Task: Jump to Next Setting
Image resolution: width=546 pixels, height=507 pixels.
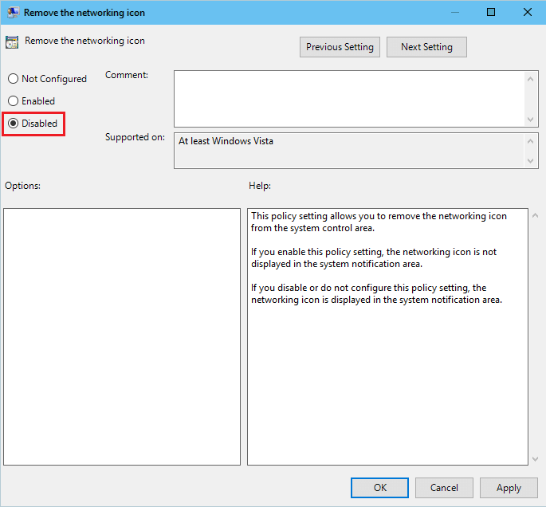Action: point(426,47)
